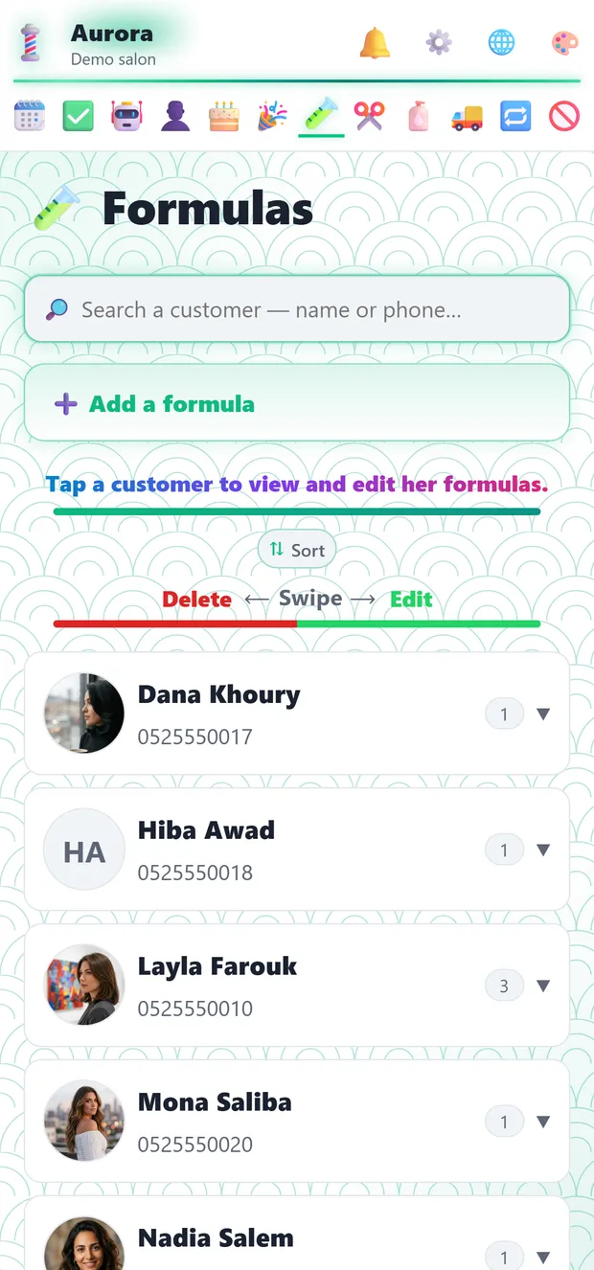Switch to the test tube Formulas tab
The image size is (594, 1270).
[x=321, y=116]
